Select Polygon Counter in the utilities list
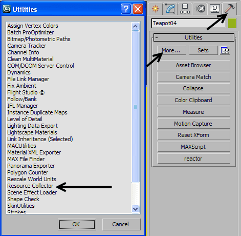The height and width of the screenshot is (236, 241). 28,172
